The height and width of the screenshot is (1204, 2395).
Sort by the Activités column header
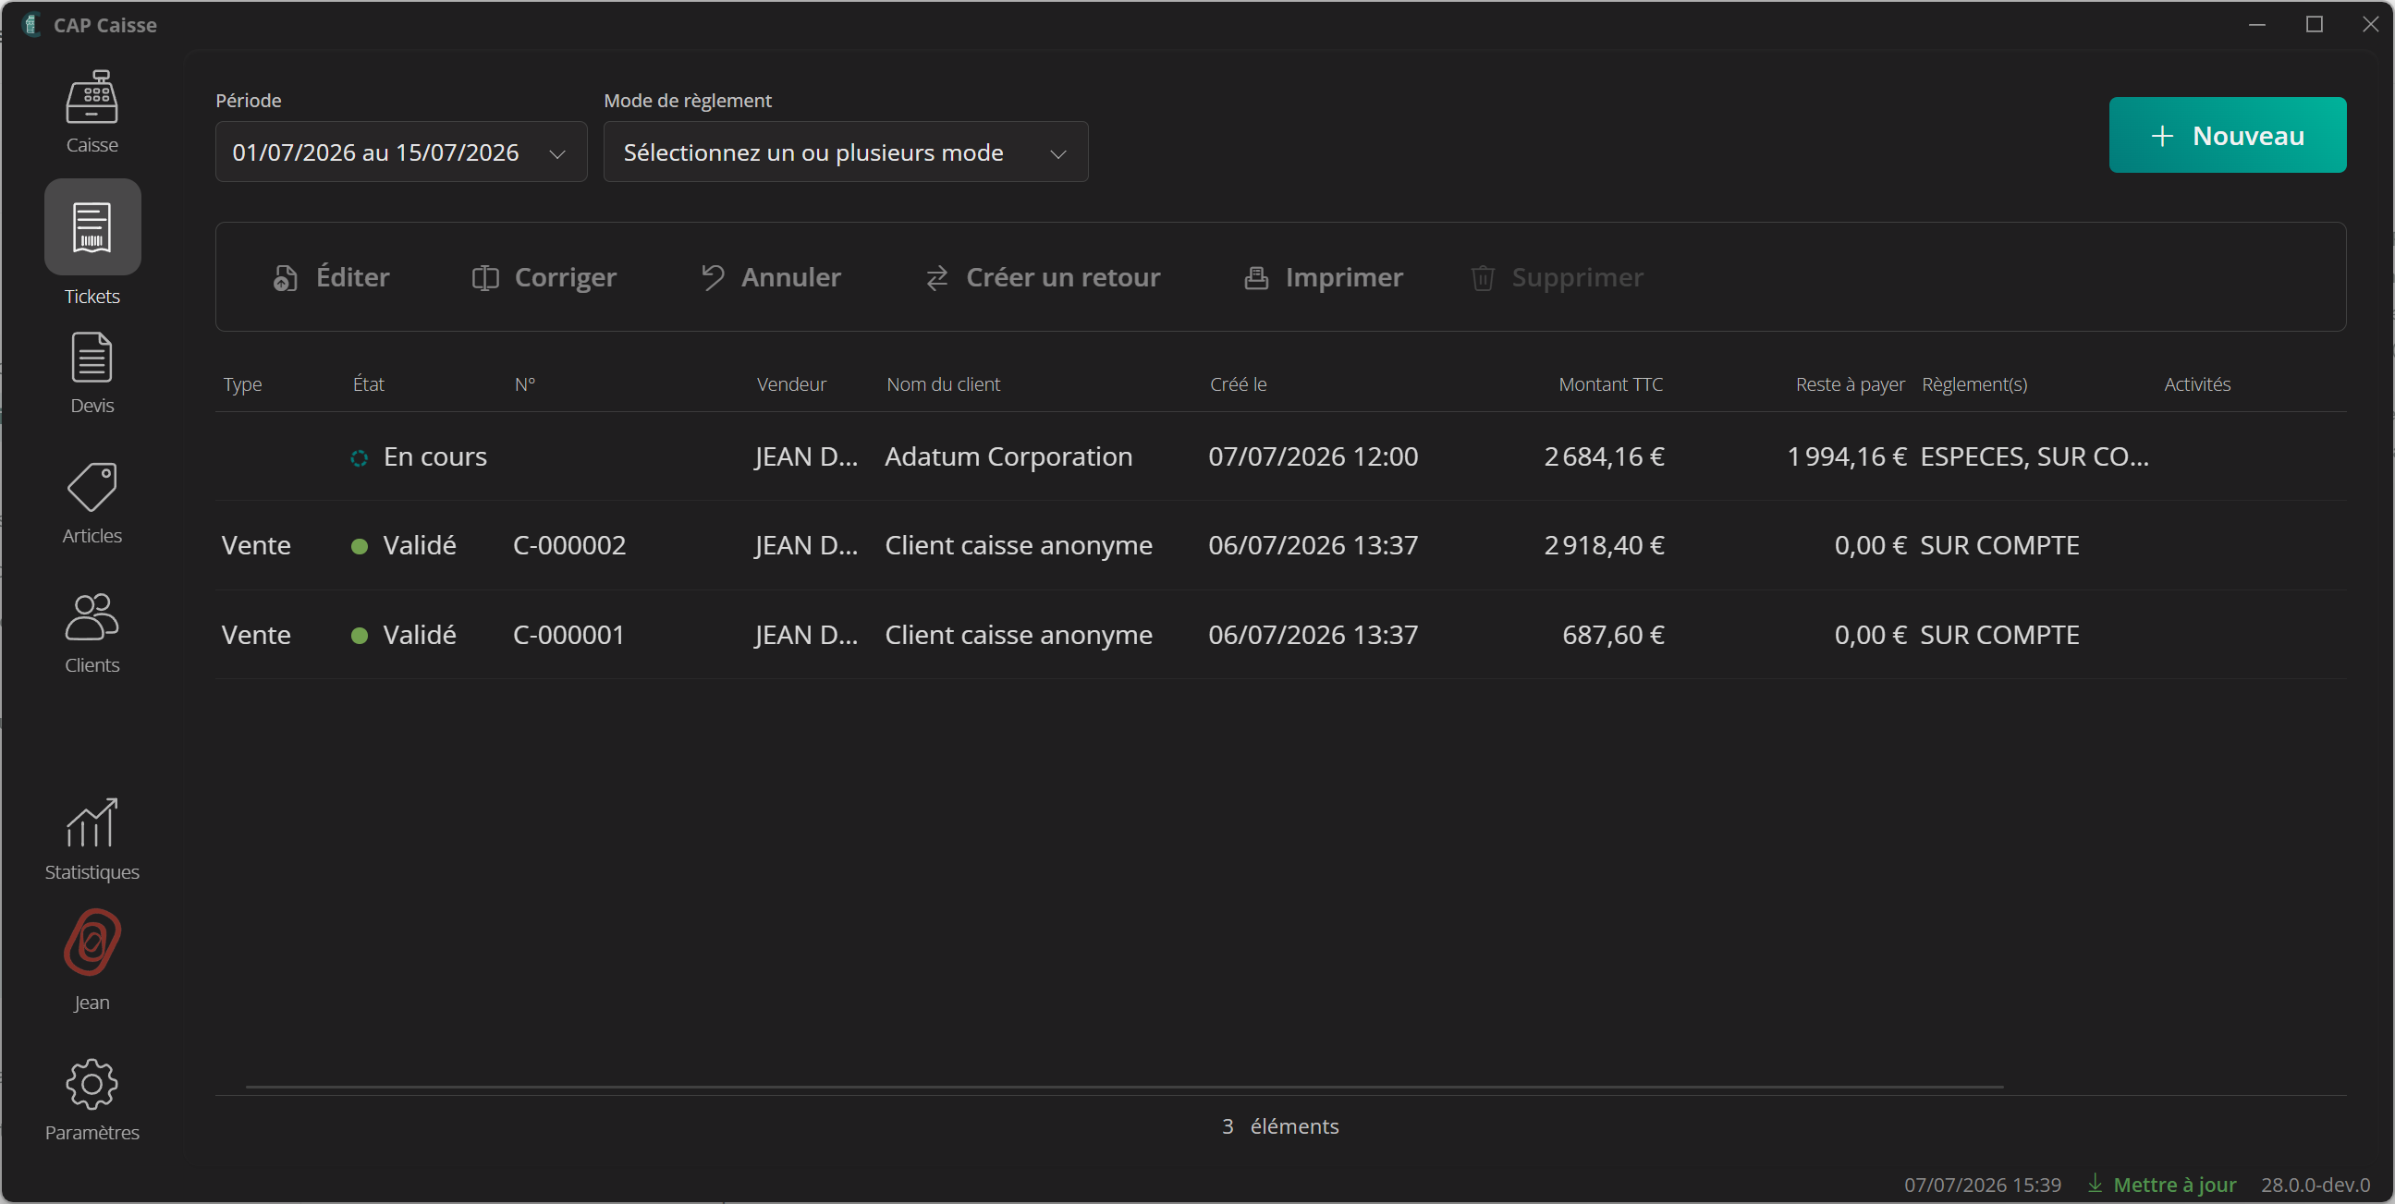[x=2197, y=384]
